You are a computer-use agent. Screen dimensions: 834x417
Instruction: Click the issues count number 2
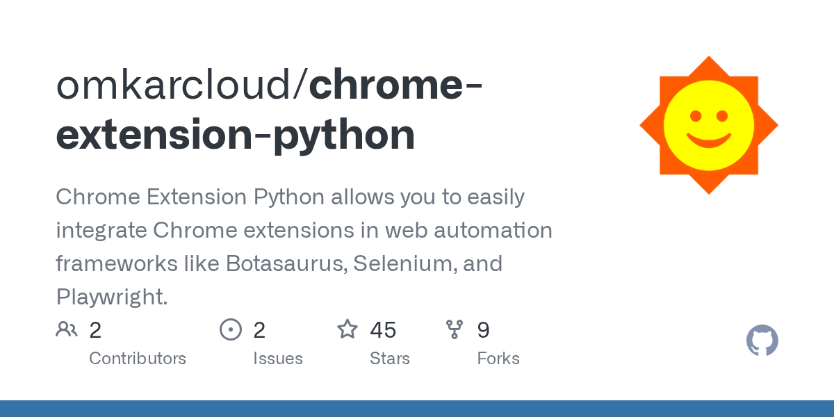(x=259, y=330)
